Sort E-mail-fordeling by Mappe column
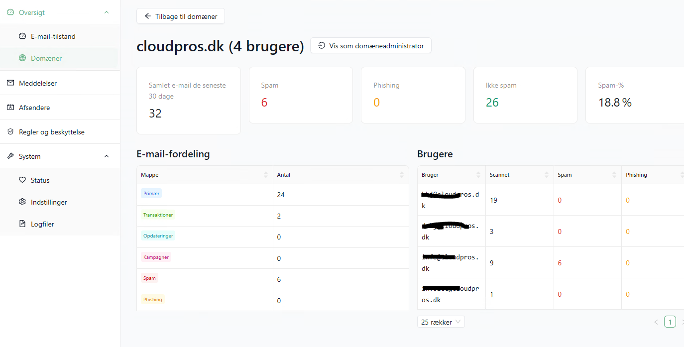Screen dimensions: 684x347 tap(205, 175)
